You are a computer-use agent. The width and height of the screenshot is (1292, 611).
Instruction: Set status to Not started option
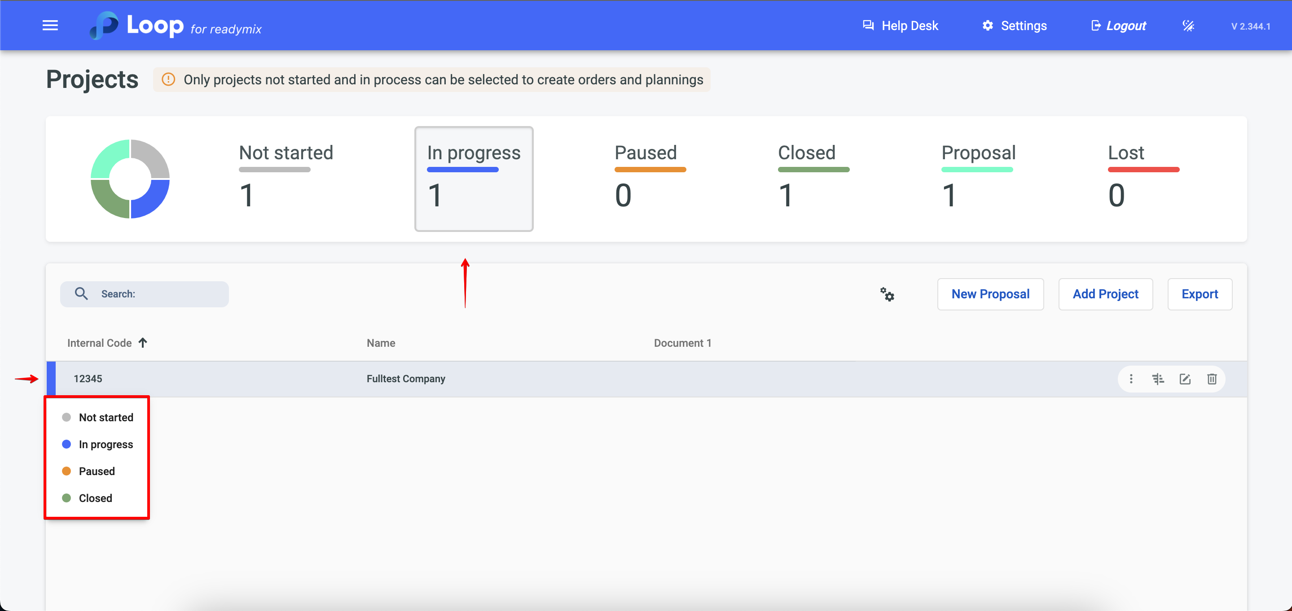[x=105, y=418]
